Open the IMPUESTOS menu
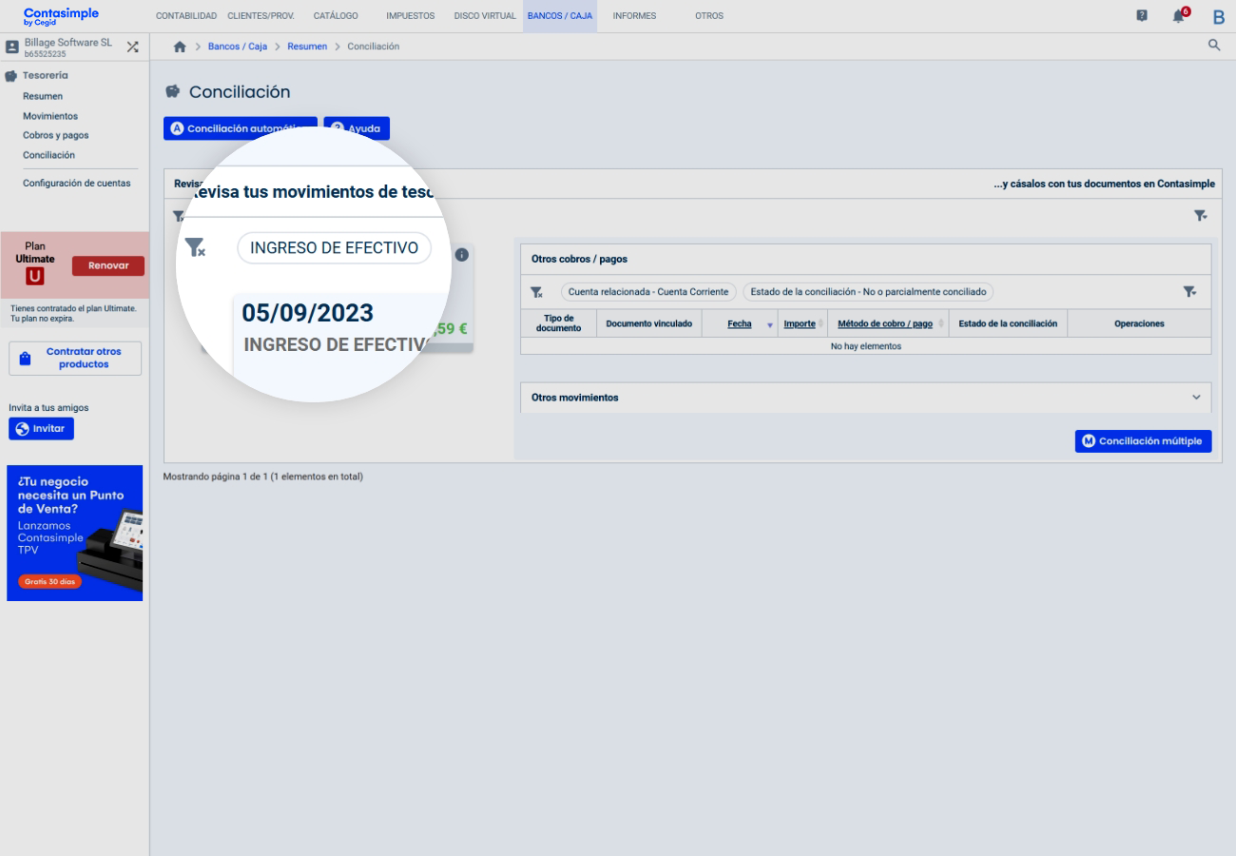 click(x=411, y=16)
